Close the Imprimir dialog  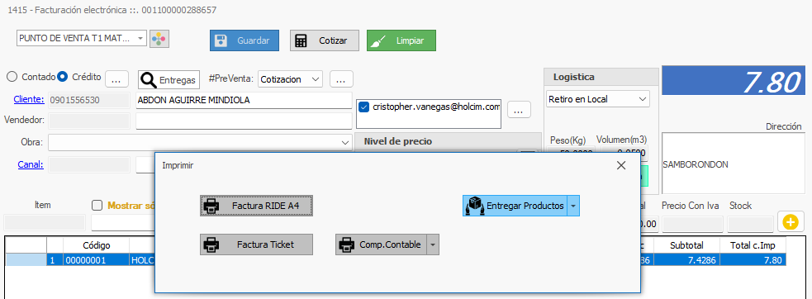tap(621, 165)
